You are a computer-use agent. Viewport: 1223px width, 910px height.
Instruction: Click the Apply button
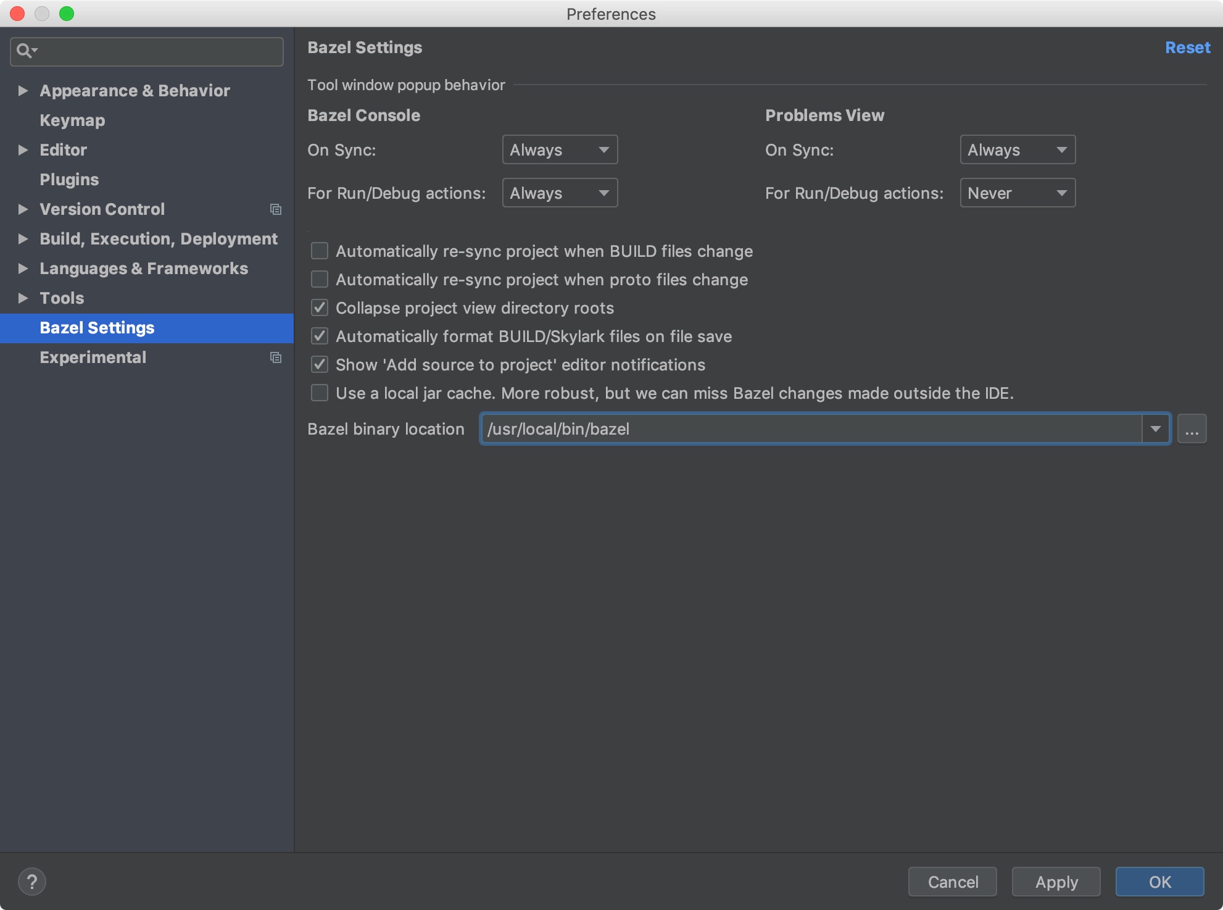1056,882
